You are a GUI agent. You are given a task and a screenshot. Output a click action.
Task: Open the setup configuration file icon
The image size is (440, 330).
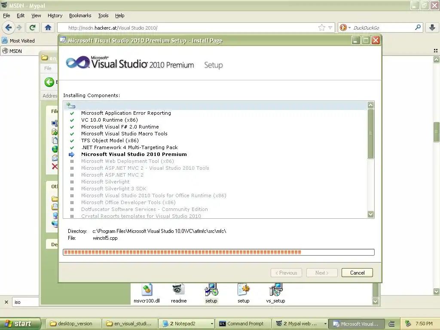(243, 290)
